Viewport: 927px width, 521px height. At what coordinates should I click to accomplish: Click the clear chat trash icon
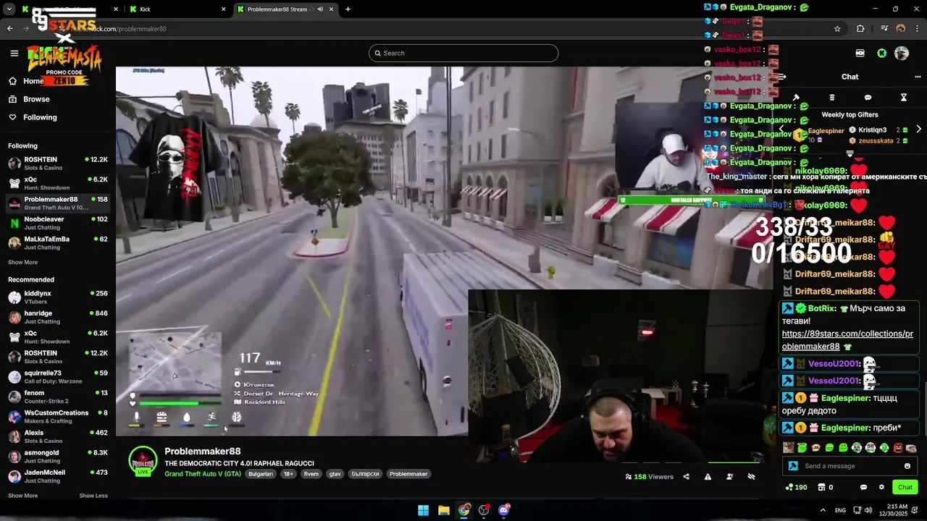click(x=832, y=98)
